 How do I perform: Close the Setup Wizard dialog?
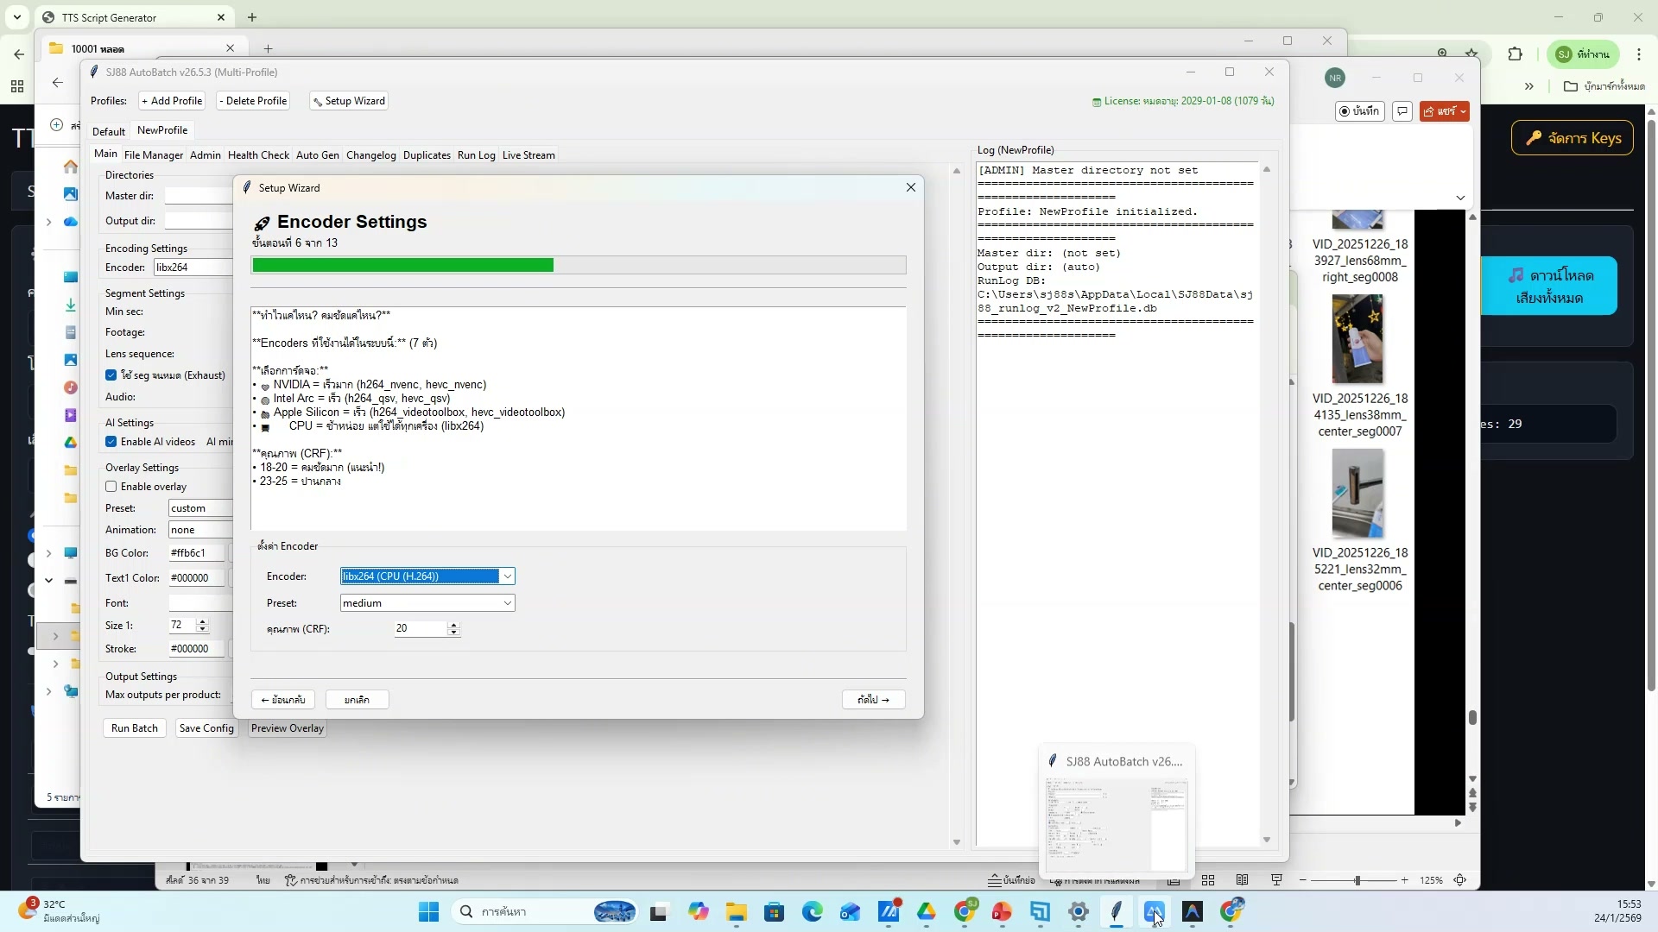(910, 187)
